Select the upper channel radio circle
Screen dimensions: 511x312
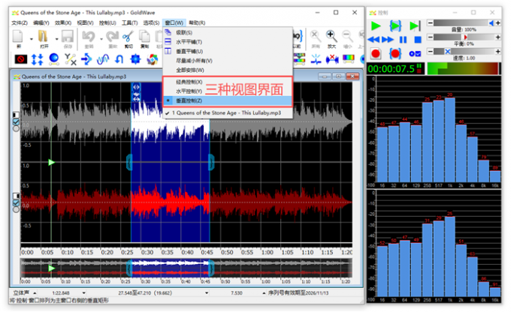point(16,128)
